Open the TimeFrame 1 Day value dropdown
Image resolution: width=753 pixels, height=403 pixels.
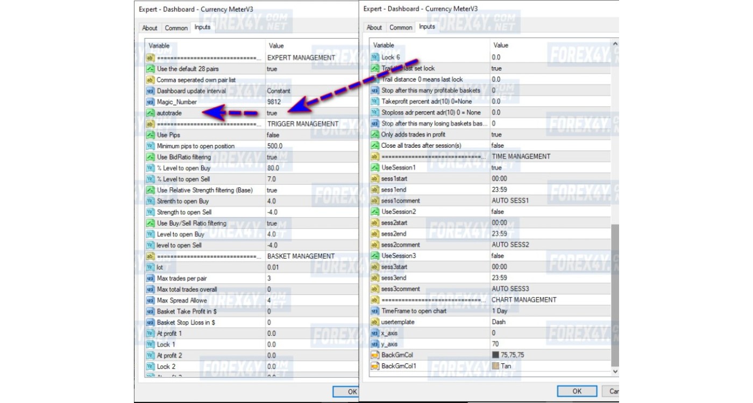[x=550, y=311]
